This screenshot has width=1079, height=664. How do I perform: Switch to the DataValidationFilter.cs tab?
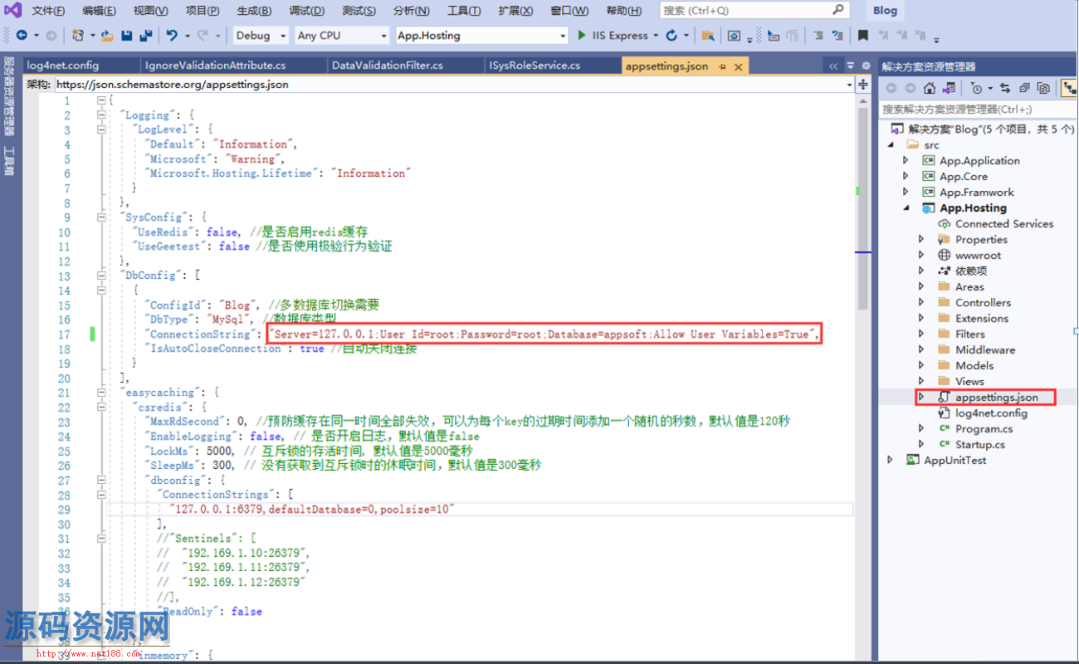coord(387,66)
